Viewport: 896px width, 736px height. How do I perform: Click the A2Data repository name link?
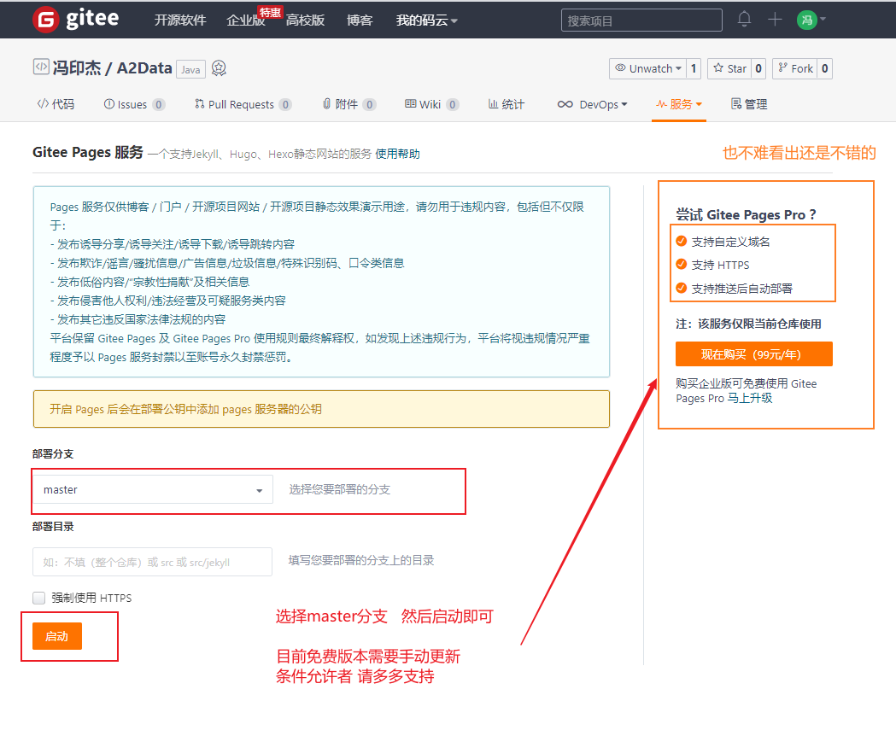pyautogui.click(x=144, y=68)
